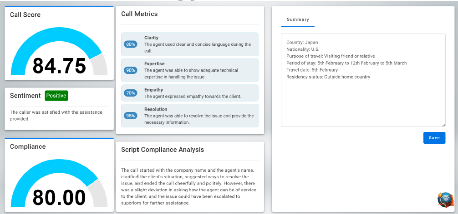Click the 84.75 call score value
Image resolution: width=458 pixels, height=214 pixels.
pyautogui.click(x=59, y=66)
